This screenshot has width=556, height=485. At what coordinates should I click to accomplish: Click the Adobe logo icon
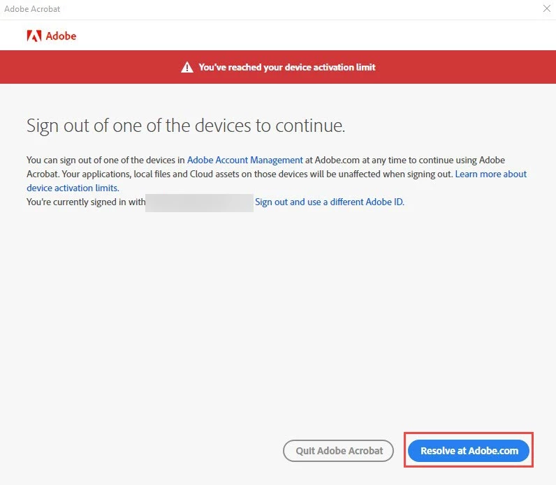pyautogui.click(x=34, y=36)
